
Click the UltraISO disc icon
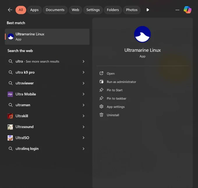(x=10, y=138)
